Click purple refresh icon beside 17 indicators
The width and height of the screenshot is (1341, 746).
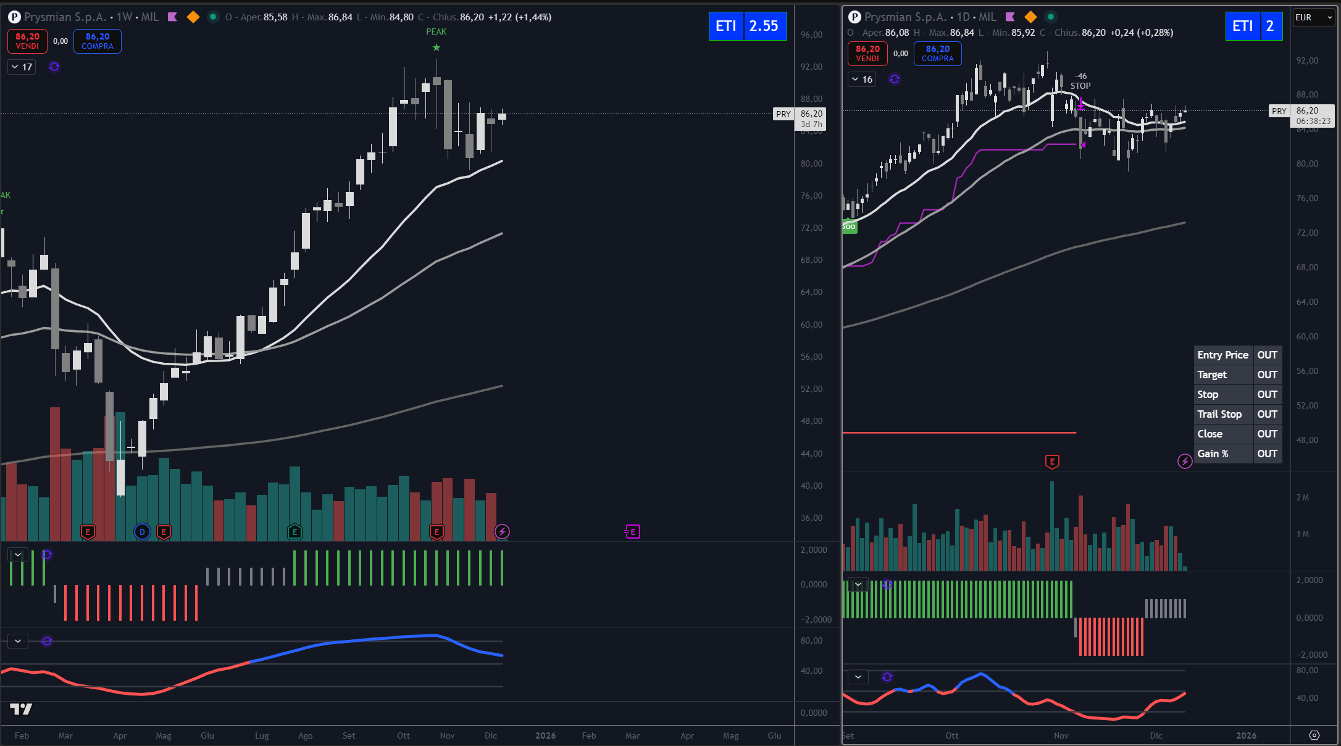54,67
